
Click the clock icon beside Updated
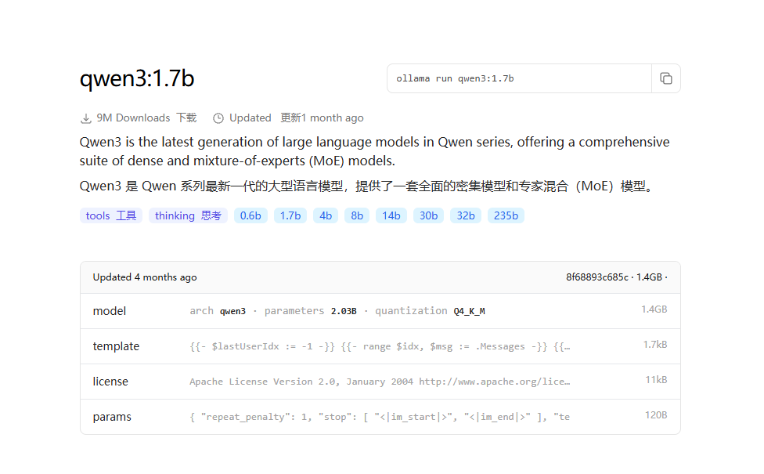pyautogui.click(x=218, y=118)
